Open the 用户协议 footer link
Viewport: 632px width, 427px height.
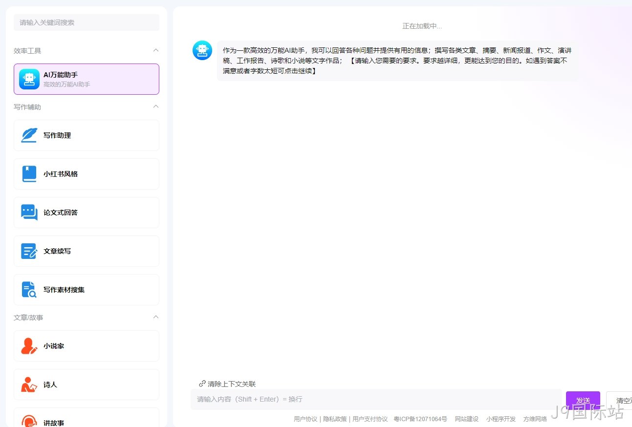[x=305, y=419]
